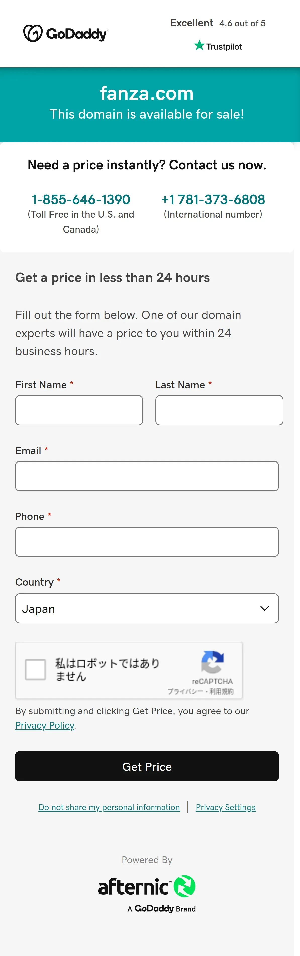Viewport: 300px width, 956px height.
Task: Expand the Country dropdown chevron
Action: [264, 608]
